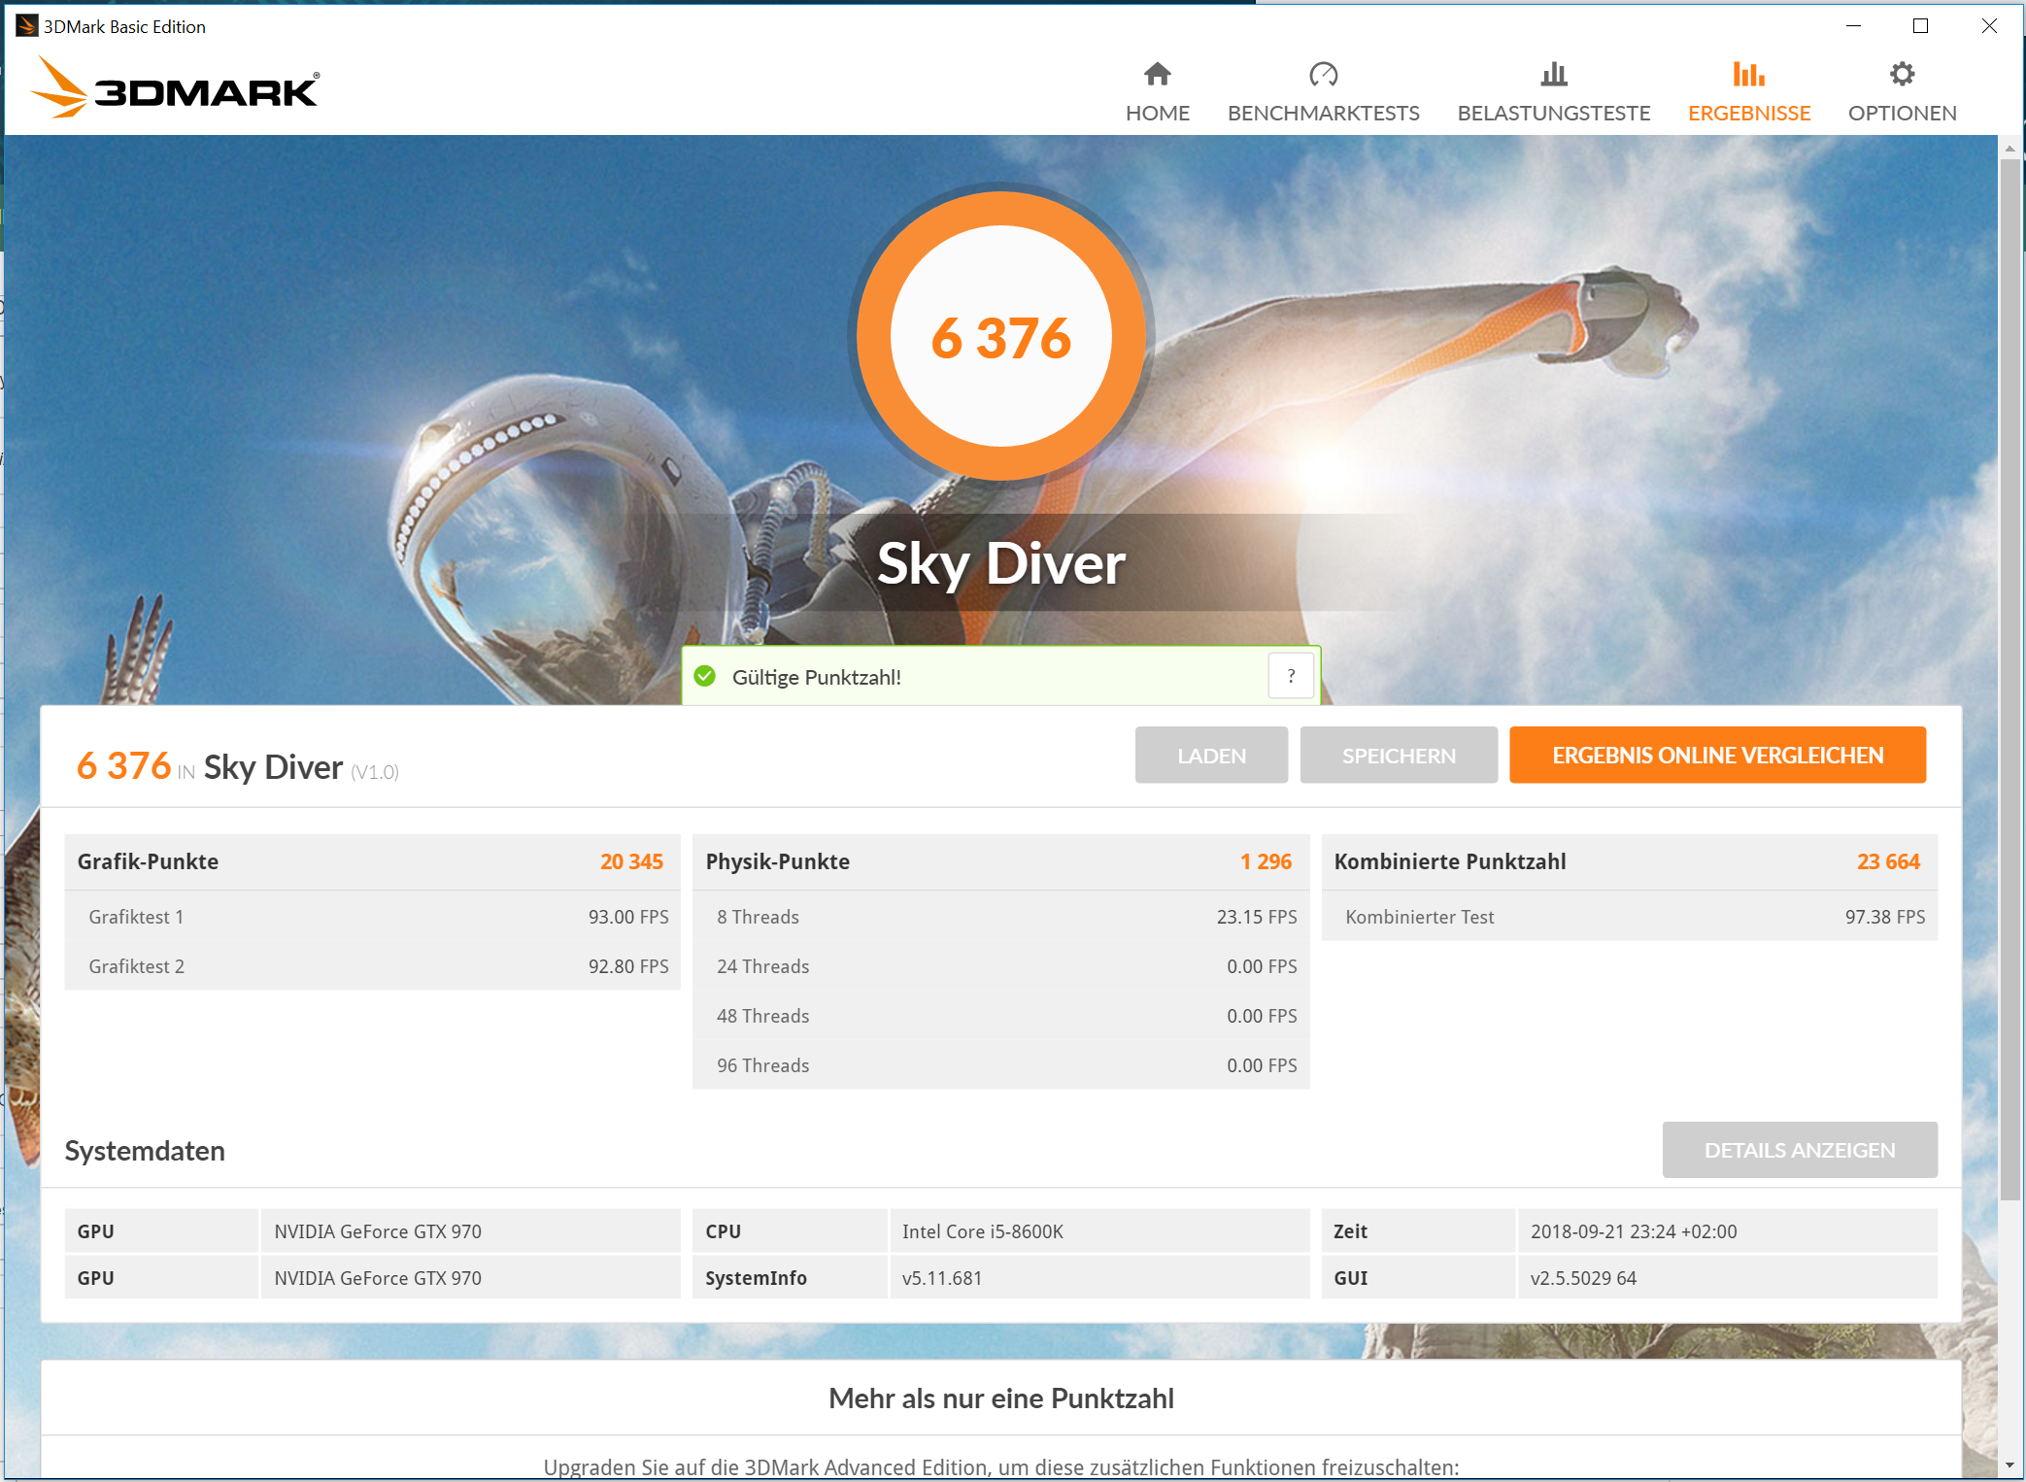Viewport: 2026px width, 1482px height.
Task: Click Mehr als nur eine Punktzahl heading
Action: click(x=1000, y=1398)
